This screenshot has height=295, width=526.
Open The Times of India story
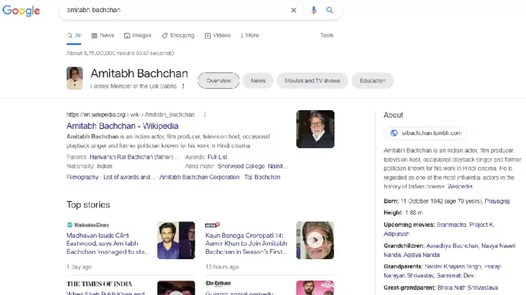coord(106,293)
